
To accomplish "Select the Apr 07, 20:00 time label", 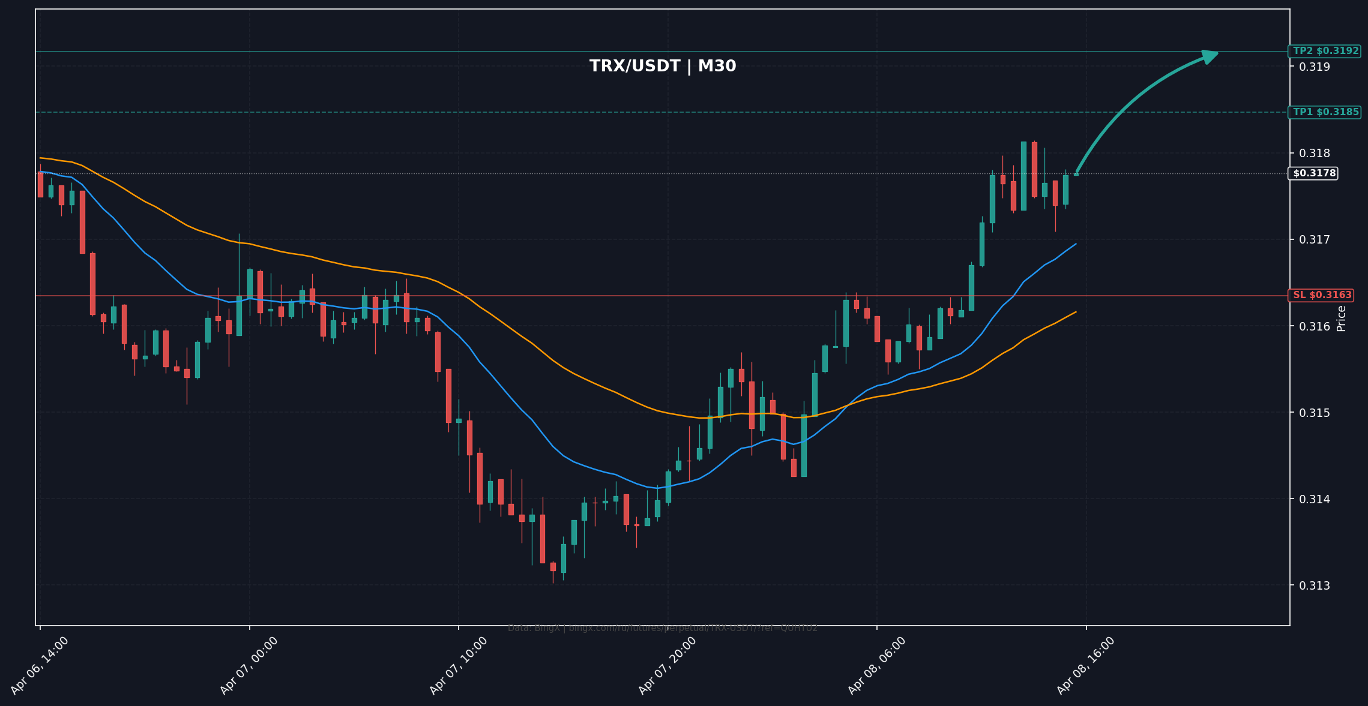I will pyautogui.click(x=667, y=665).
